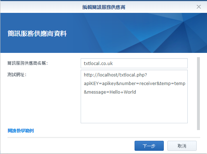Place cursor in the txtlocal.co.uk text
Screen dimensions: 207x154
click(x=99, y=64)
